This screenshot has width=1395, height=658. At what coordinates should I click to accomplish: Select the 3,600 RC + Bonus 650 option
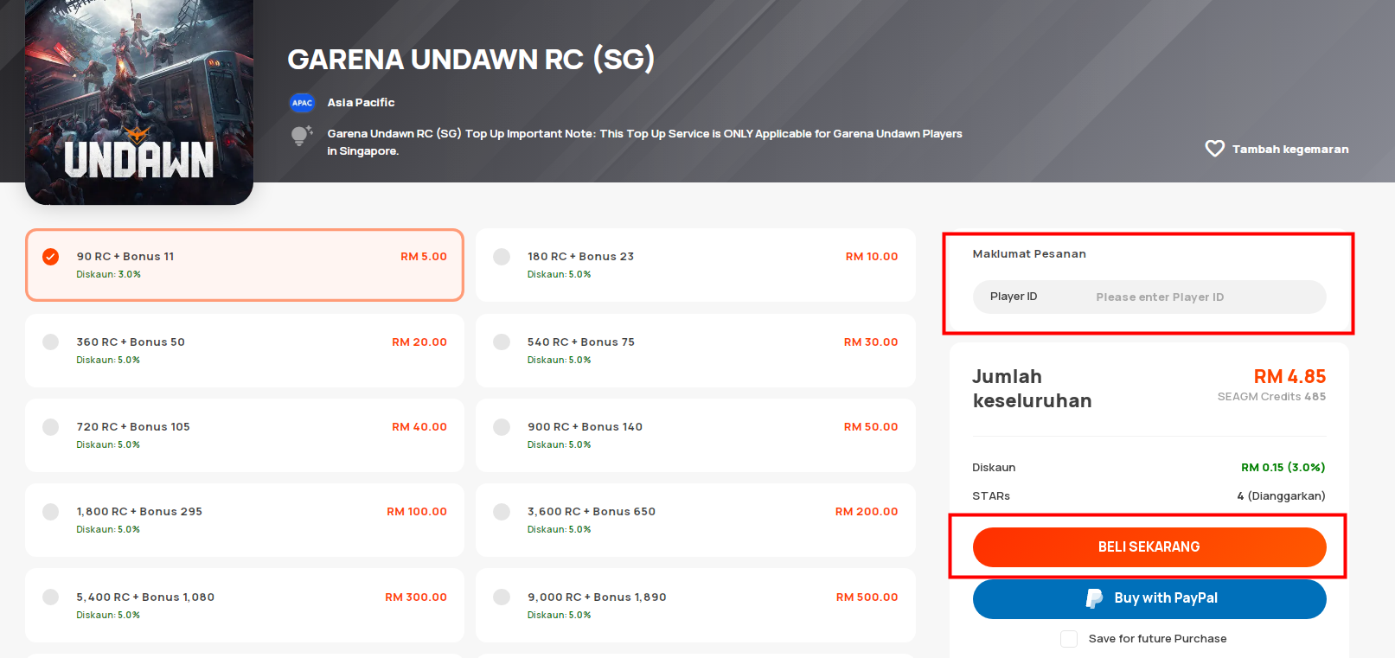tap(695, 520)
